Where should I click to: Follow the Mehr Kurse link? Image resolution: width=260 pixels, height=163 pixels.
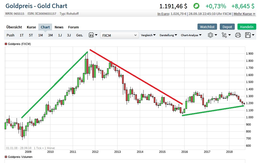pos(244,14)
